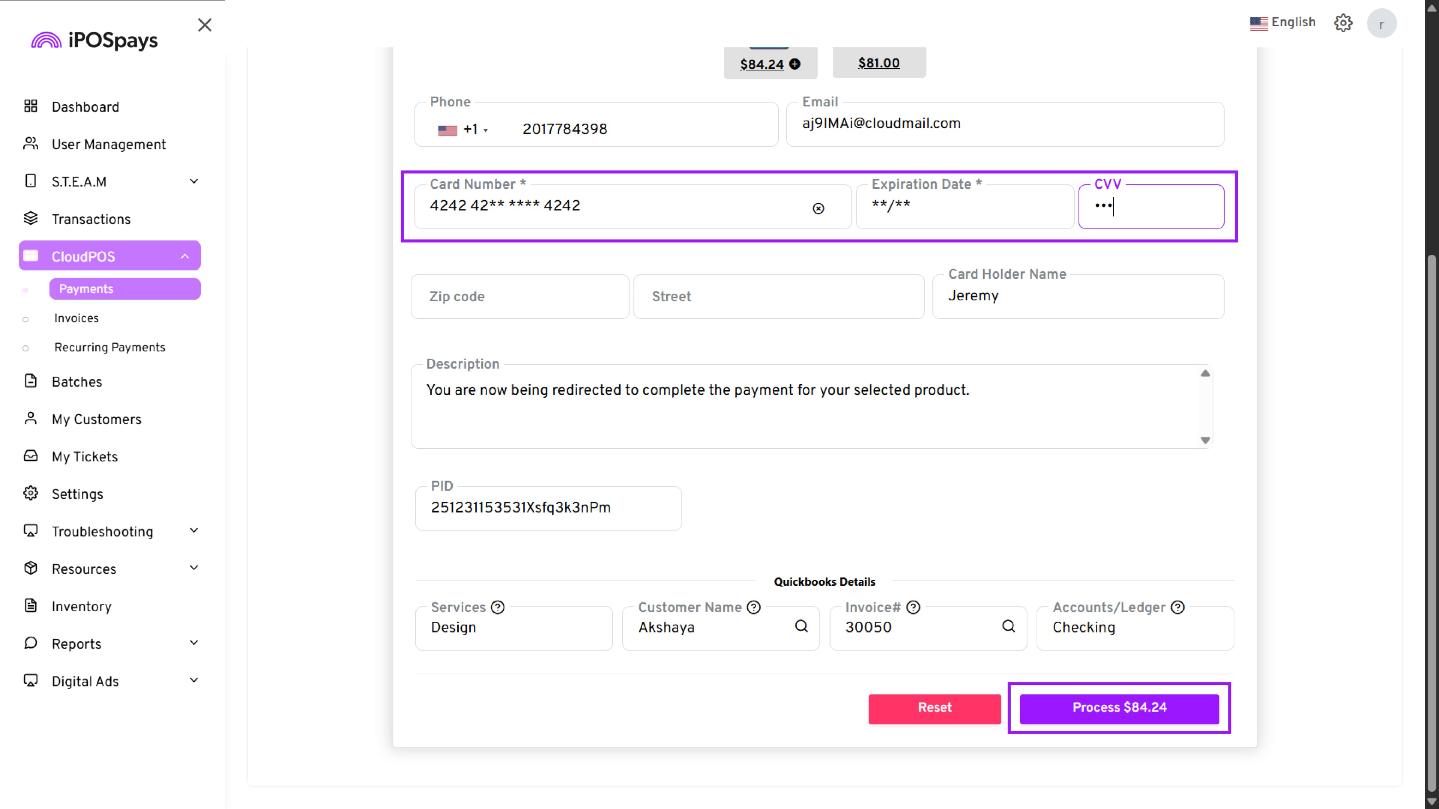Go to Recurring Payments page
Image resolution: width=1439 pixels, height=809 pixels.
click(109, 347)
